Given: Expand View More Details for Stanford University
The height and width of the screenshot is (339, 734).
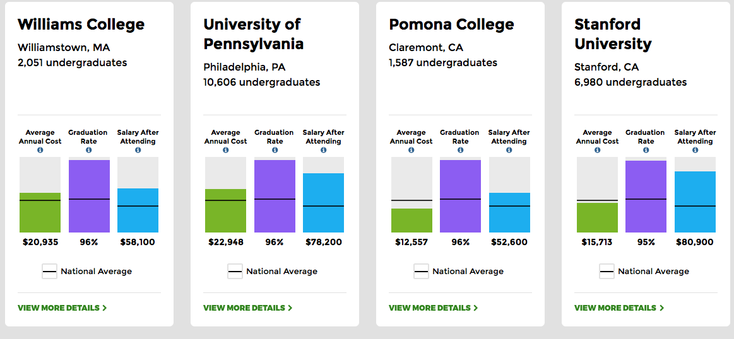Looking at the screenshot, I should (x=619, y=308).
